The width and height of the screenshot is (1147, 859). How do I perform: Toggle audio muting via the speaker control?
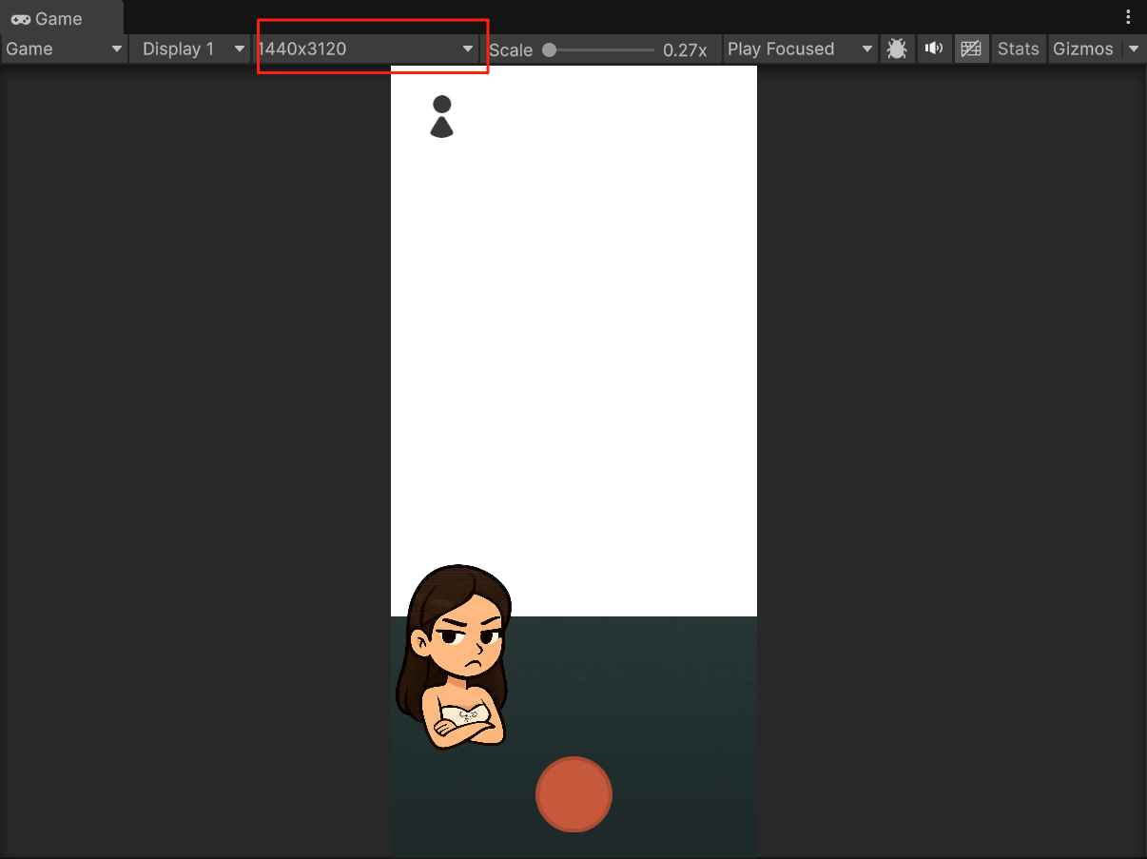pos(933,49)
